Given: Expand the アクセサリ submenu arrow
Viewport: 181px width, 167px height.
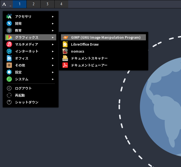Looking at the screenshot, I should tap(53, 16).
